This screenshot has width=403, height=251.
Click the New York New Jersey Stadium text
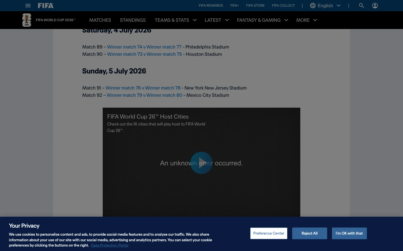point(215,88)
